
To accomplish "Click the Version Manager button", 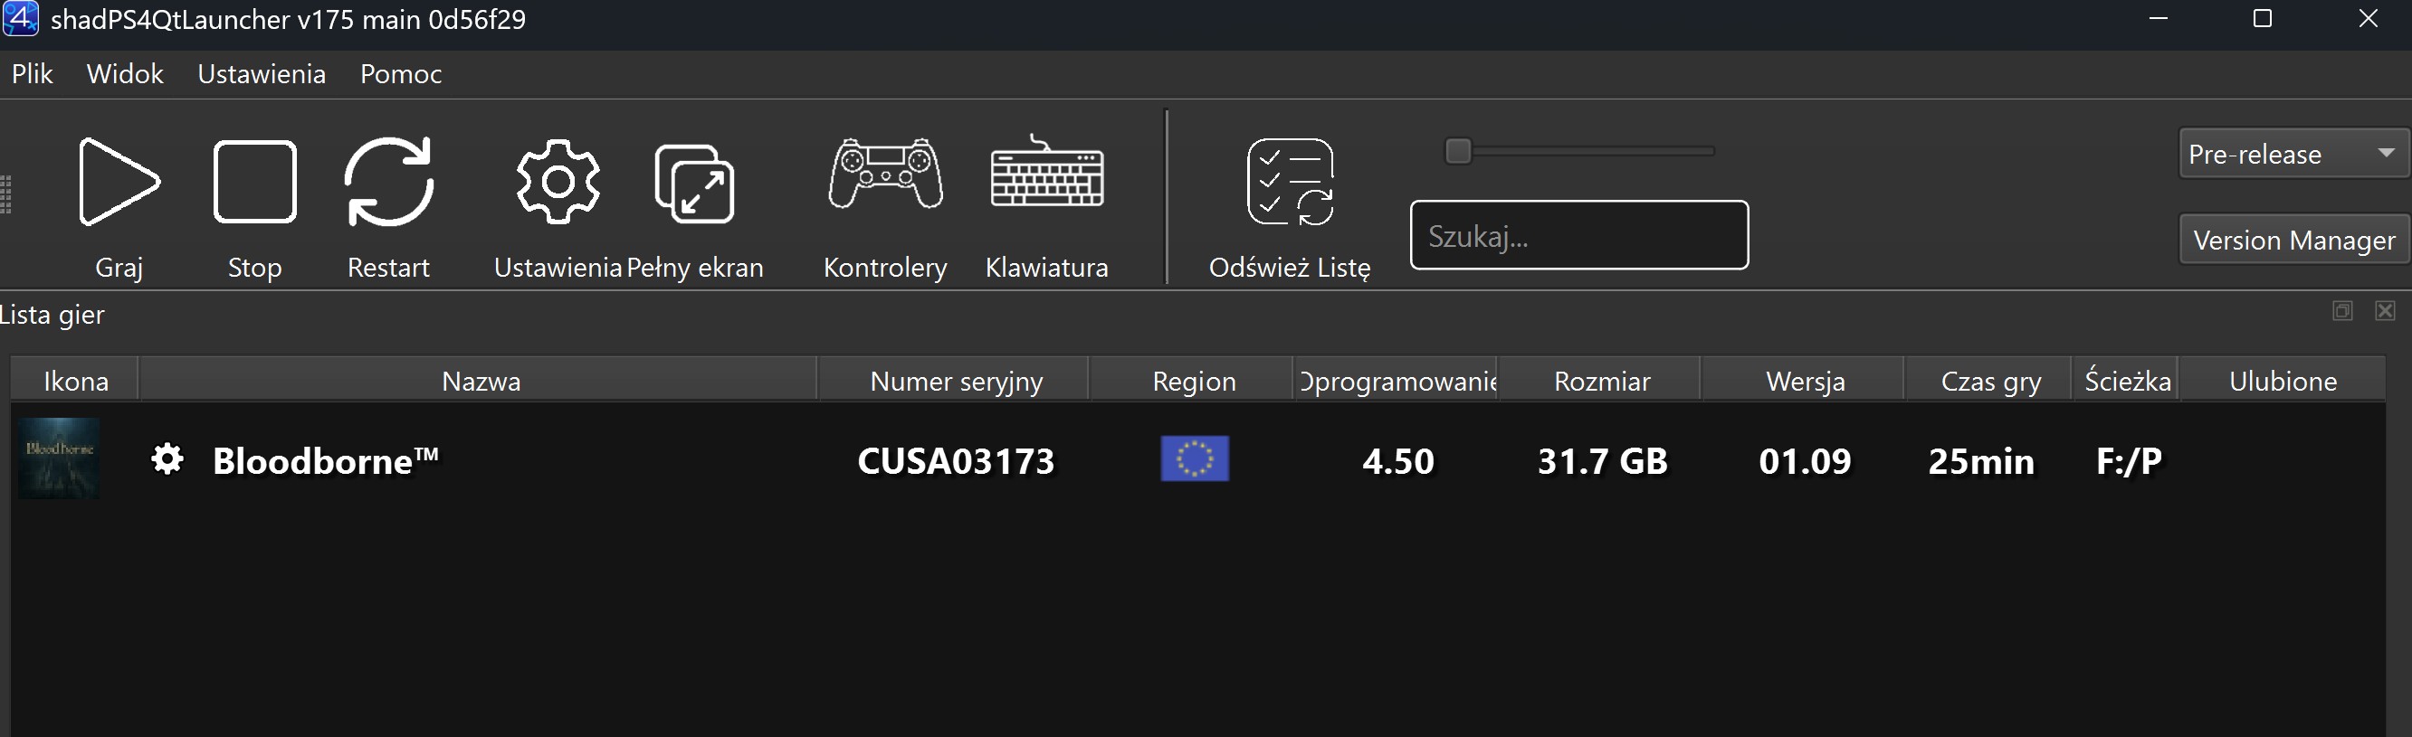I will point(2293,241).
